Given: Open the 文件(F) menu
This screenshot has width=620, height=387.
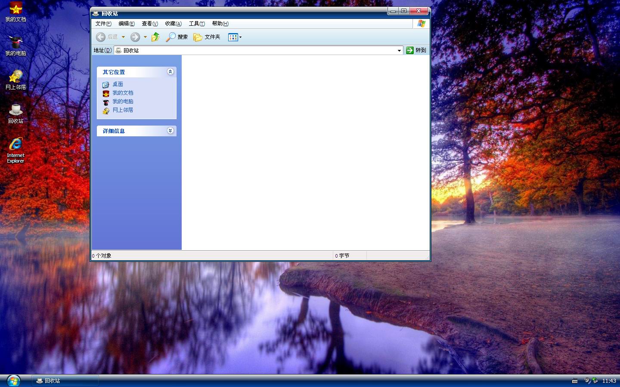Looking at the screenshot, I should pos(103,24).
